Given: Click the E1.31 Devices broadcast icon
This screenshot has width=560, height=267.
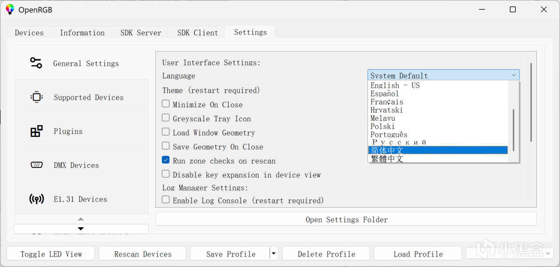Looking at the screenshot, I should (x=36, y=199).
